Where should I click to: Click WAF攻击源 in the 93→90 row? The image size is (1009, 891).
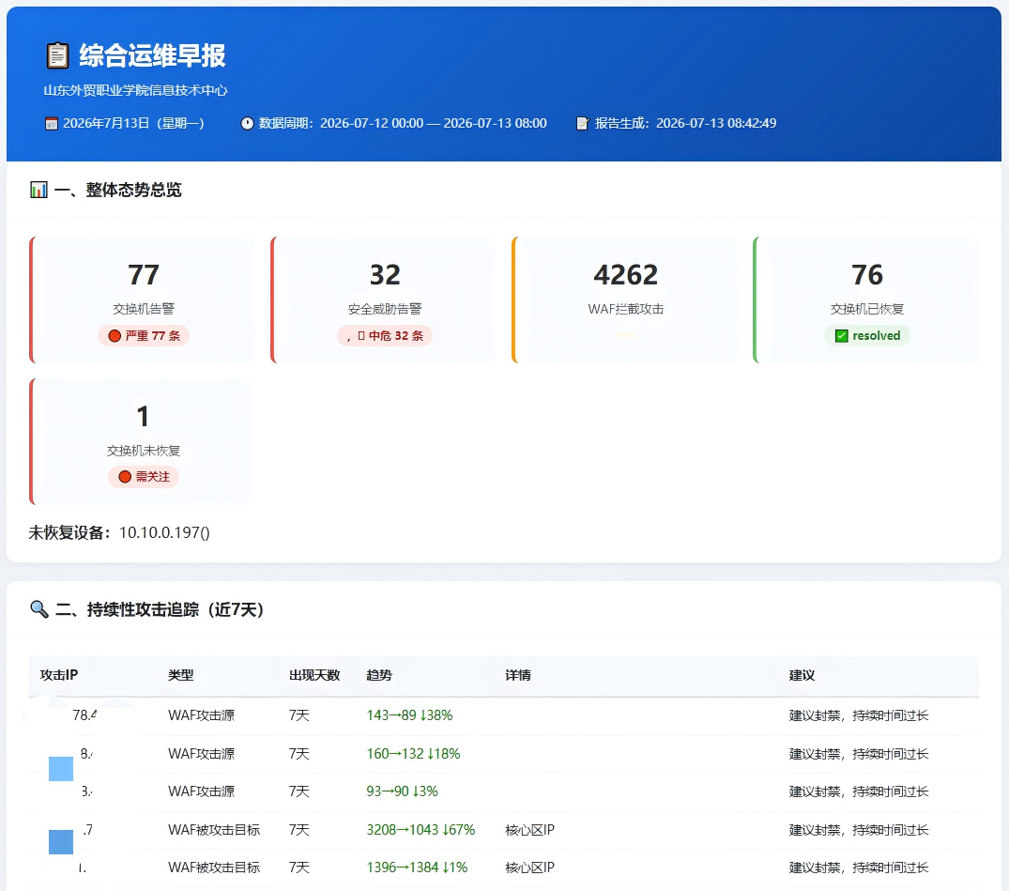point(202,791)
